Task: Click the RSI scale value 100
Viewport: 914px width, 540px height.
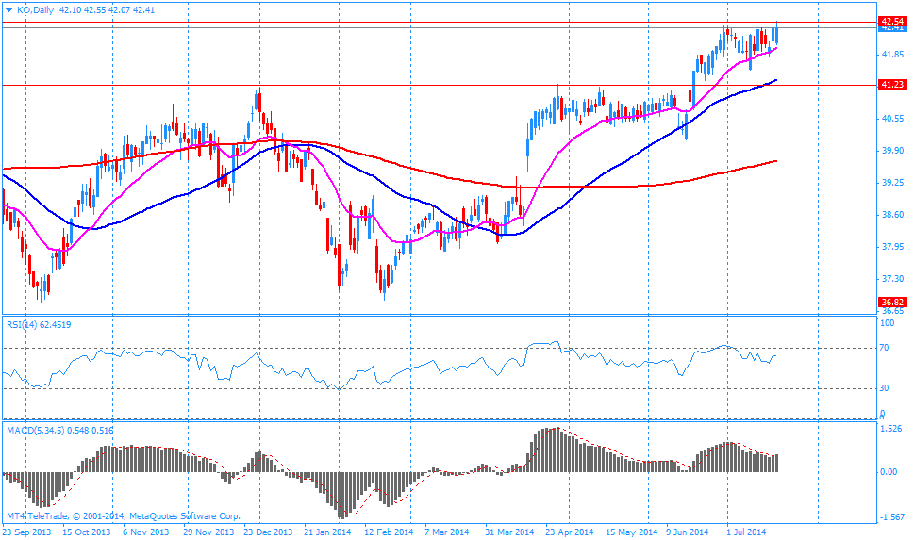Action: [887, 322]
